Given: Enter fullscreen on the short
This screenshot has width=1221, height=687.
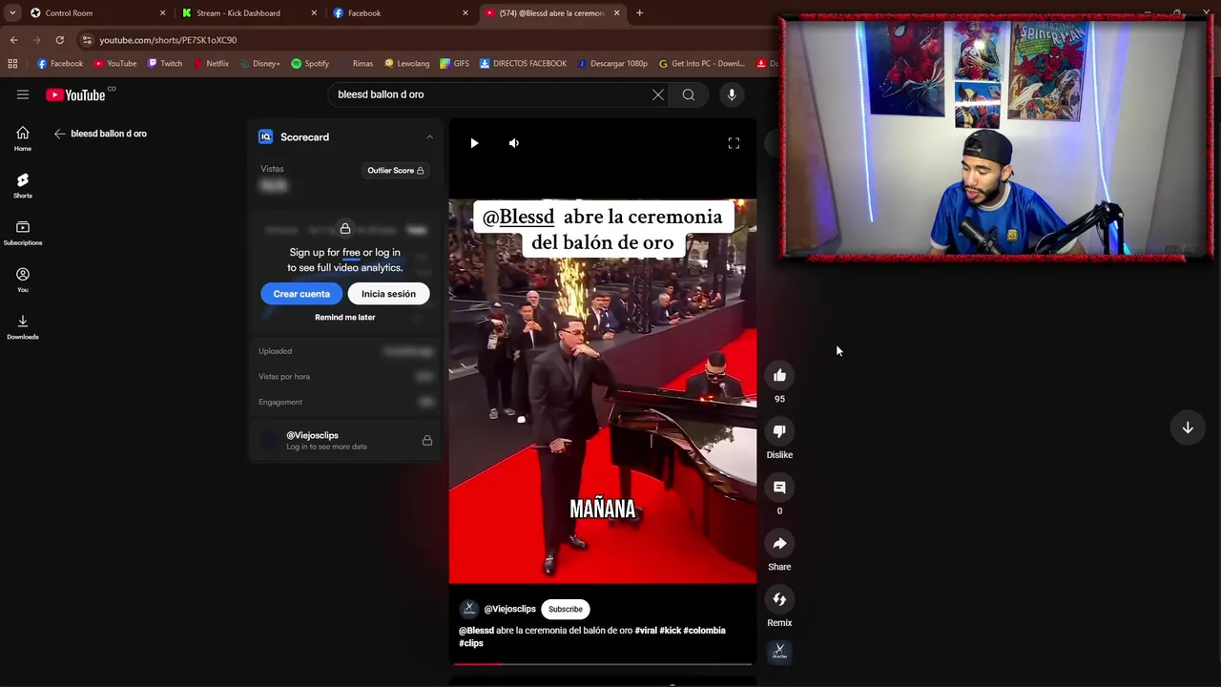Looking at the screenshot, I should tap(734, 143).
